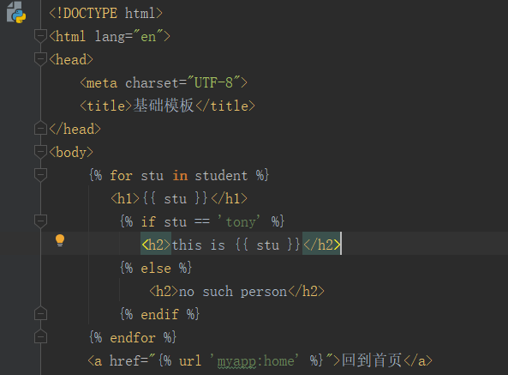Click the 'home' url name in href
Viewport: 508px width, 375px height.
279,360
